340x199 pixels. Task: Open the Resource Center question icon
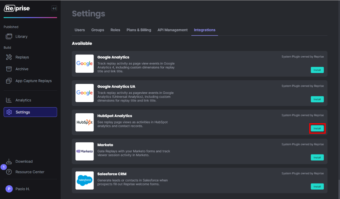[x=9, y=172]
